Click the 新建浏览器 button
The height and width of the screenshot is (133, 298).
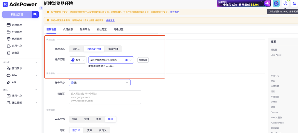click(17, 14)
